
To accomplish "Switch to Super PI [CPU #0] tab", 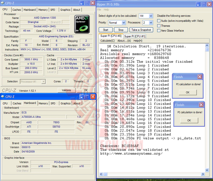I will pyautogui.click(x=111, y=36).
